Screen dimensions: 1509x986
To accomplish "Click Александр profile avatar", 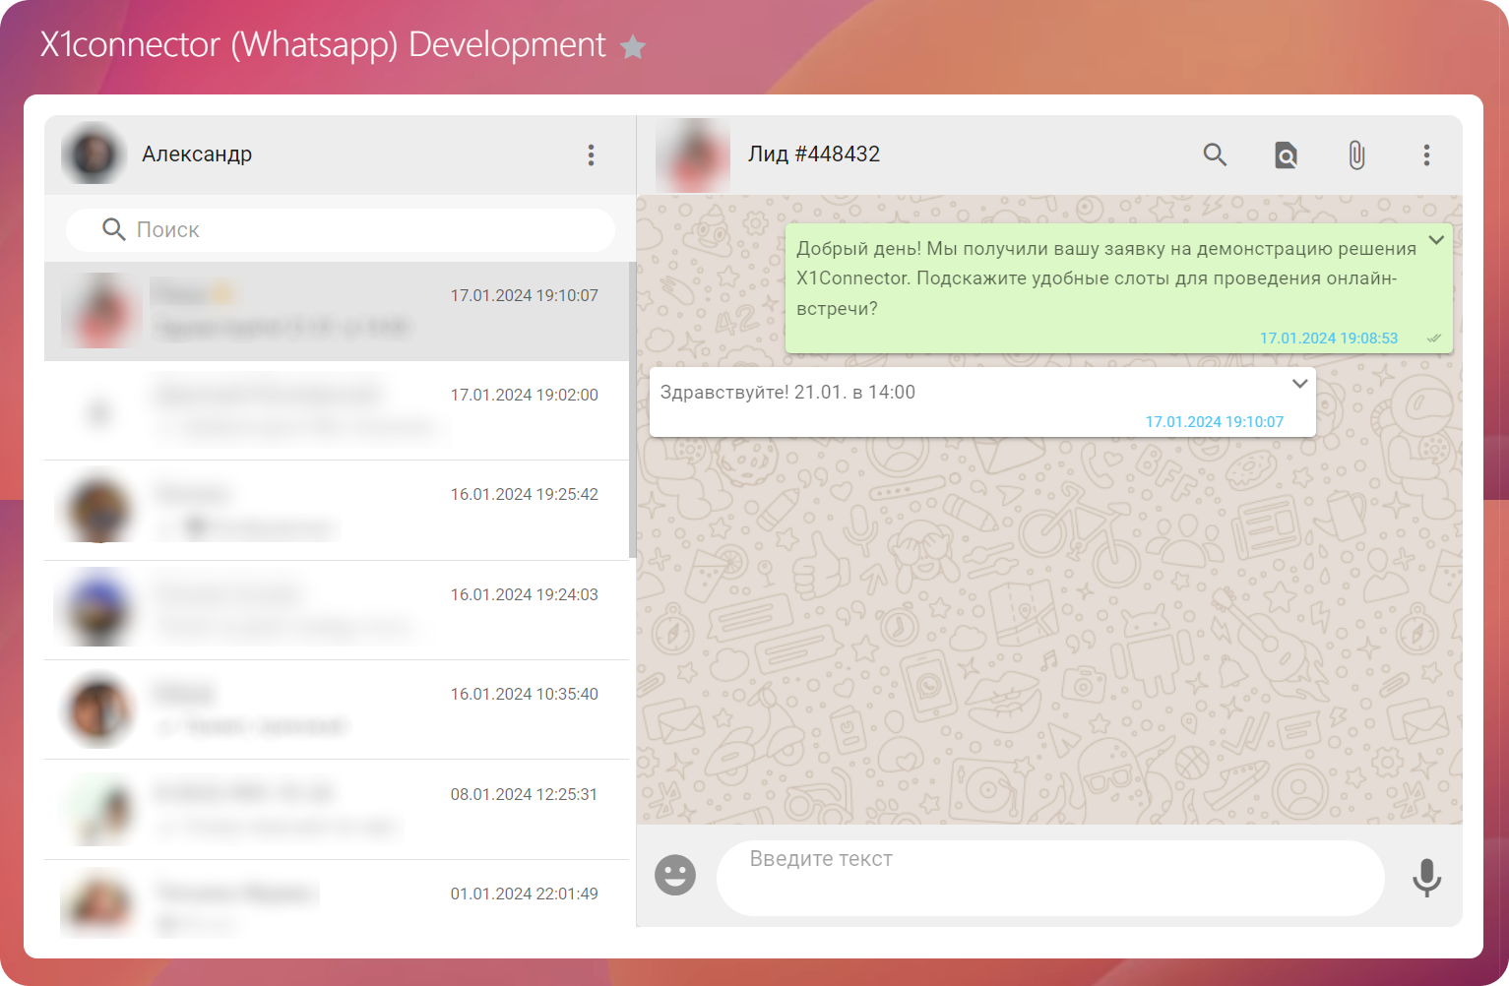I will coord(94,154).
